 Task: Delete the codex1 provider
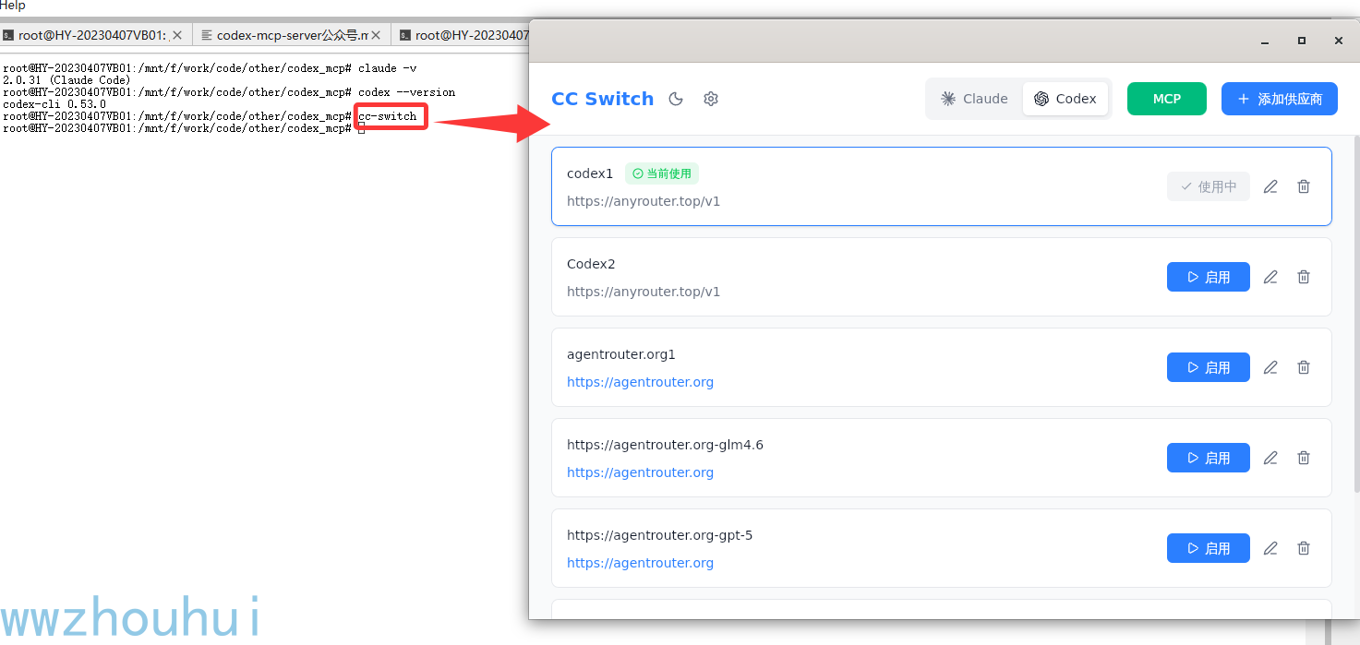tap(1304, 186)
